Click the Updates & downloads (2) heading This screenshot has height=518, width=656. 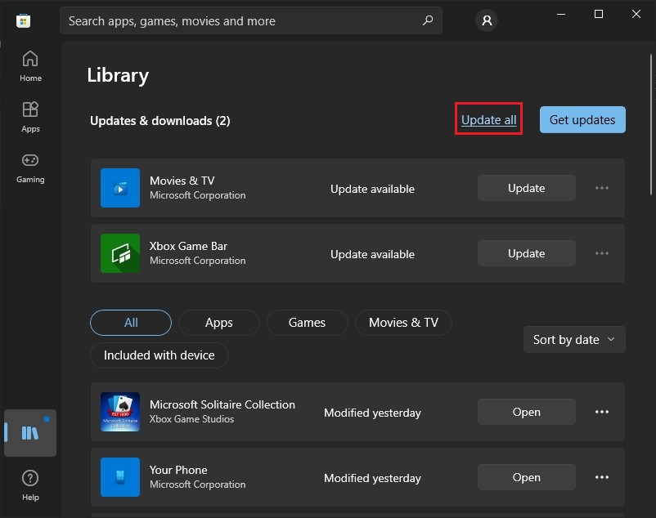[160, 121]
